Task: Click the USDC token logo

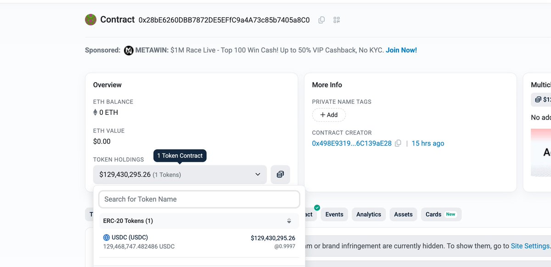Action: click(x=107, y=238)
